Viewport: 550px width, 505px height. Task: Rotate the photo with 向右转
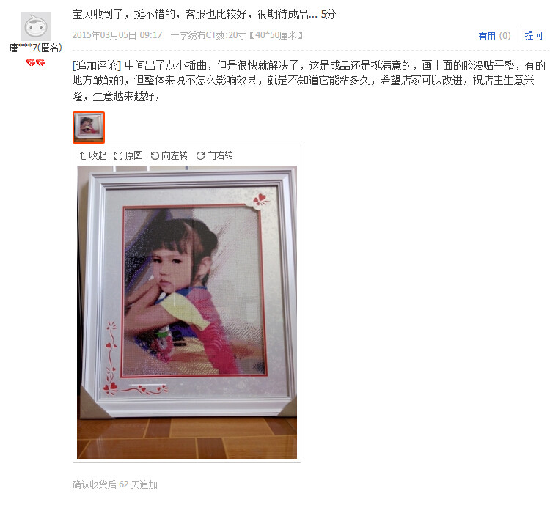pyautogui.click(x=215, y=155)
